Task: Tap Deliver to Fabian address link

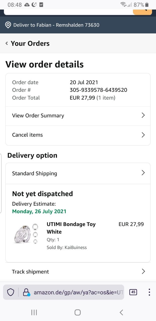Action: (x=56, y=25)
